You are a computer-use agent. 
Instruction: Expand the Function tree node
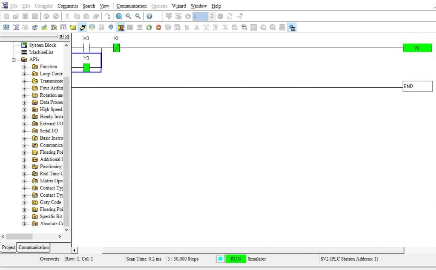[25, 66]
